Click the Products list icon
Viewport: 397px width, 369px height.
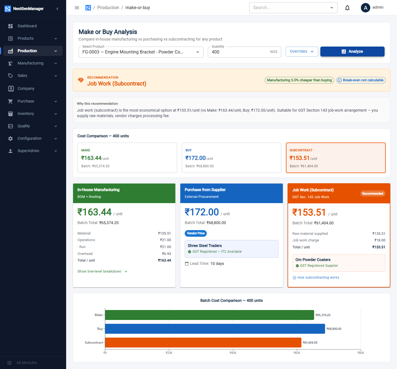pyautogui.click(x=10, y=38)
